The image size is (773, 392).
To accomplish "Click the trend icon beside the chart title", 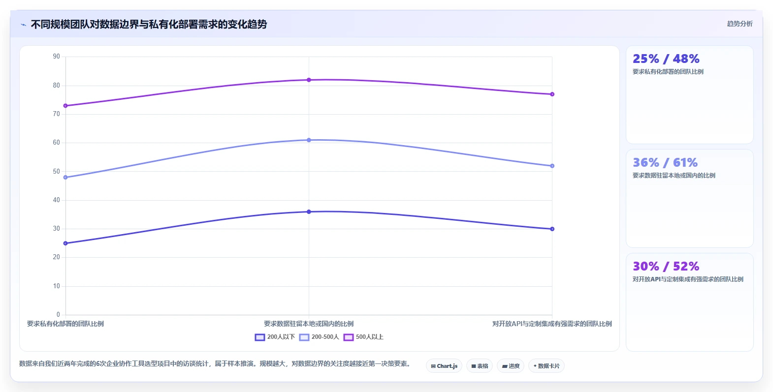I will pyautogui.click(x=23, y=25).
